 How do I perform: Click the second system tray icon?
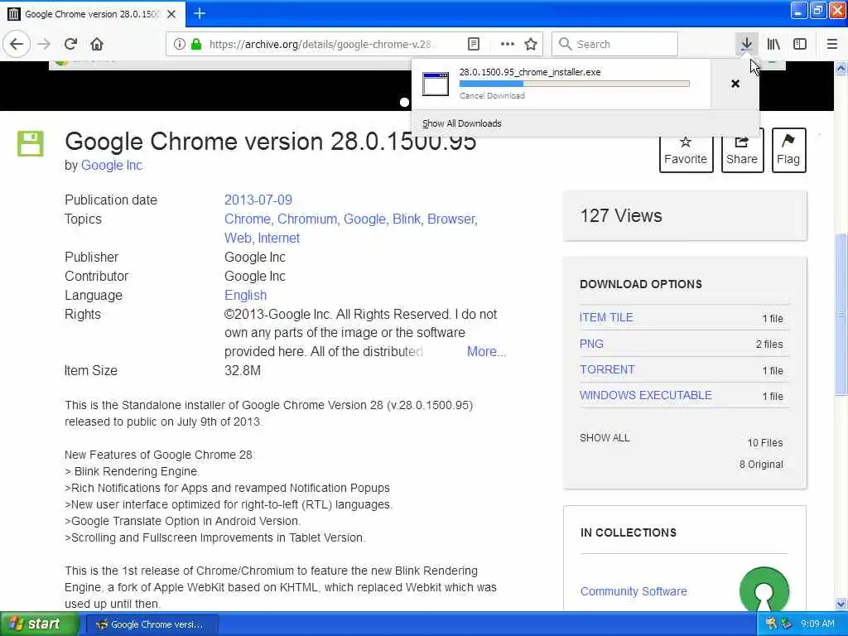point(787,624)
